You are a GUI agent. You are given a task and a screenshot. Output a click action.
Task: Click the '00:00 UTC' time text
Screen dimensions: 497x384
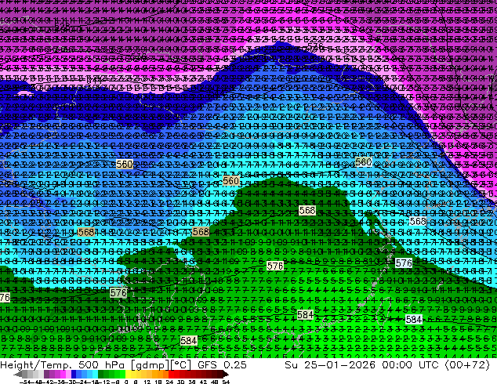411,364
